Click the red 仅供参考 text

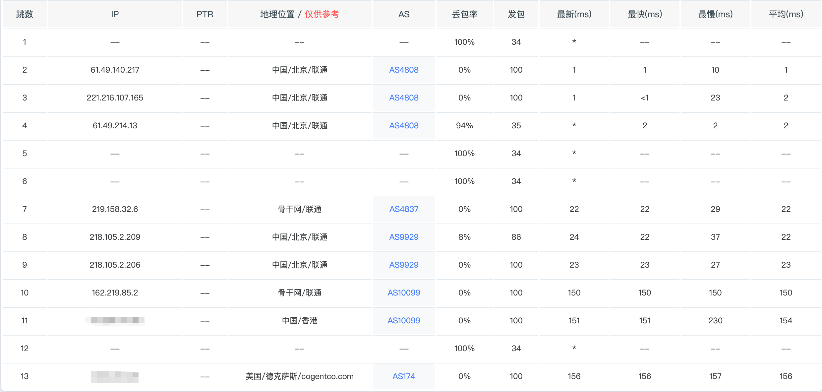coord(322,14)
